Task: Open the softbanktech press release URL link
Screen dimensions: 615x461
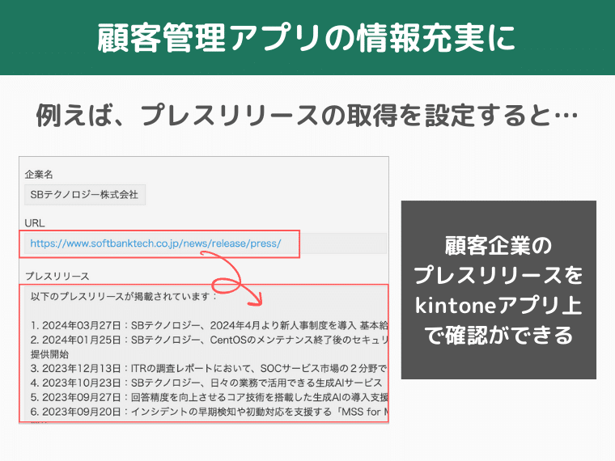Action: pos(155,243)
